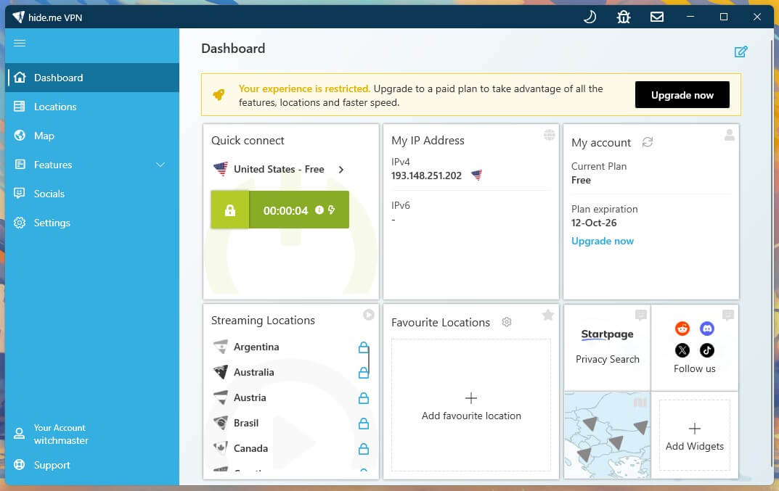The width and height of the screenshot is (779, 491).
Task: Open the TikTok social icon
Action: click(x=707, y=350)
